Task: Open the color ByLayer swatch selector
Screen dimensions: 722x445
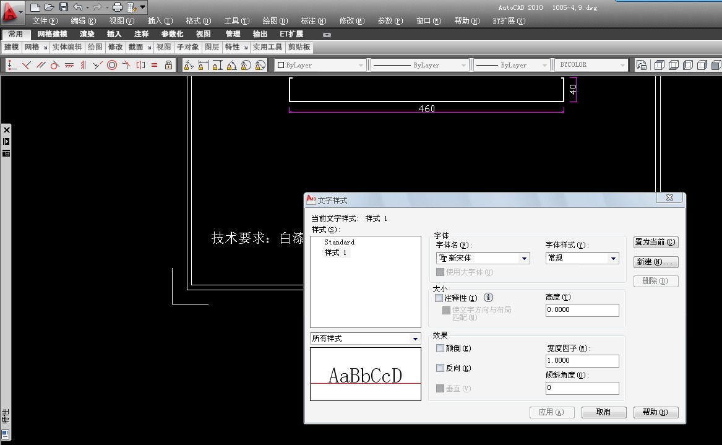Action: [x=320, y=66]
